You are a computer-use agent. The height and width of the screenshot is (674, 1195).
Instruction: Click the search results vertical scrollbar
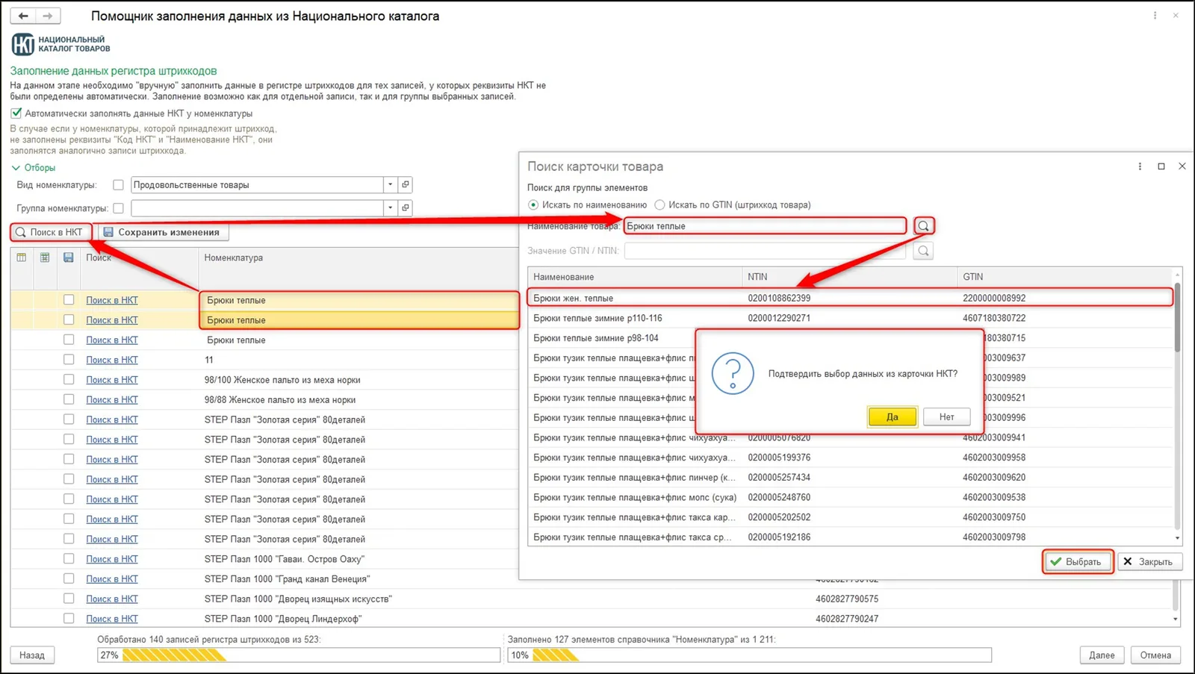1177,407
